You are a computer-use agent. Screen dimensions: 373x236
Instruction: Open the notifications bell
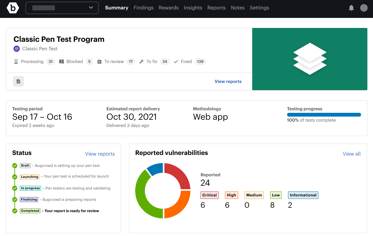pos(351,8)
